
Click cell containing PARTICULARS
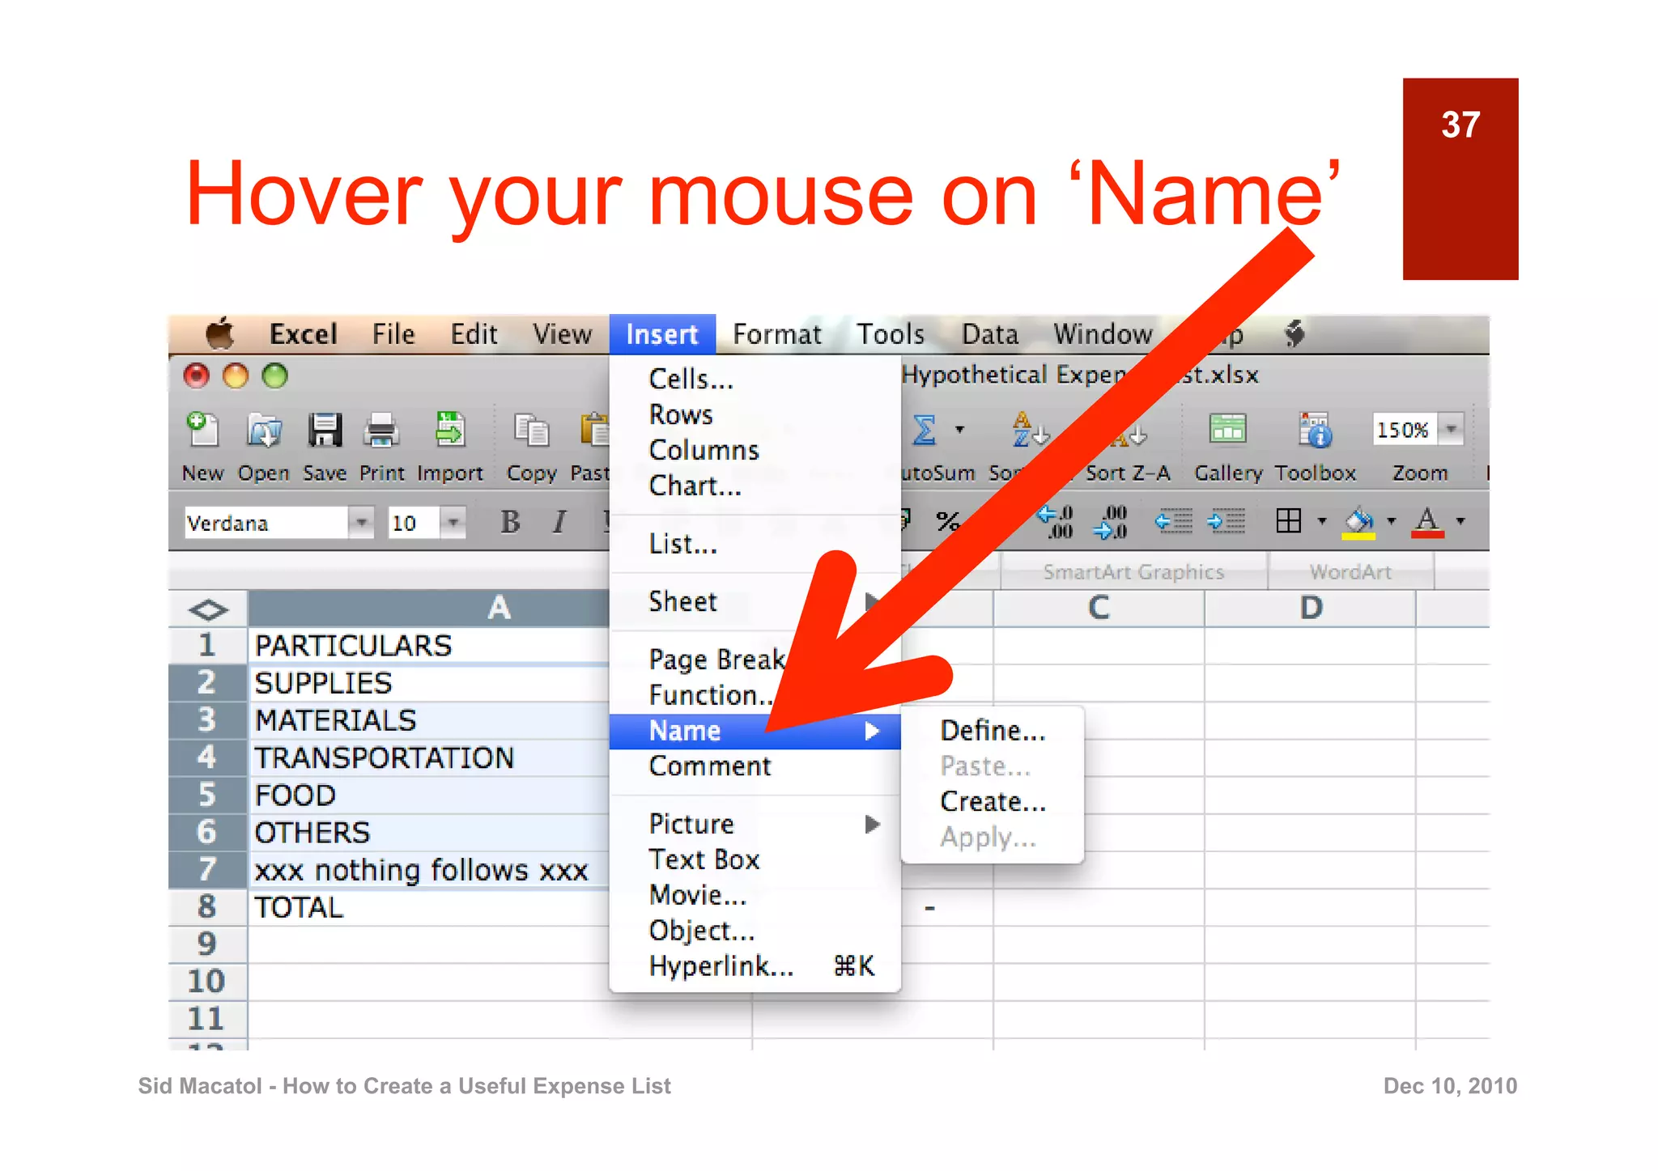point(429,646)
